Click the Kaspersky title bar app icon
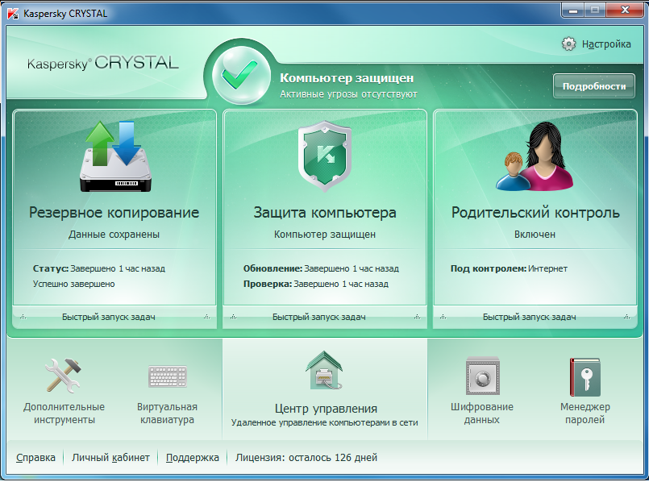This screenshot has height=482, width=649. click(x=14, y=13)
